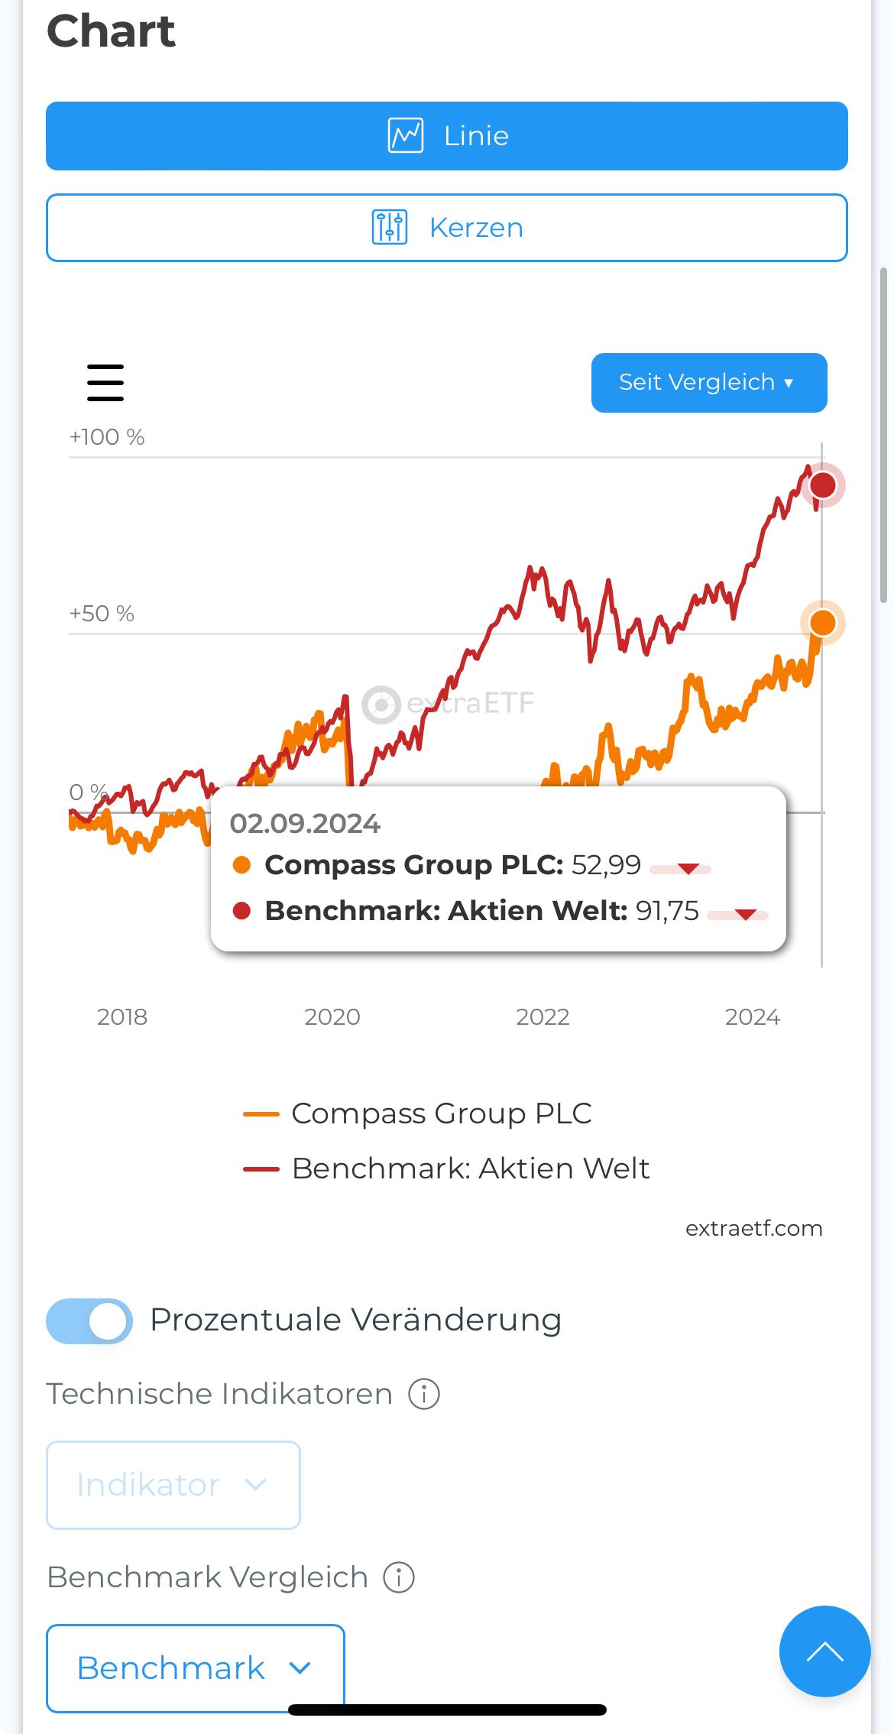The image size is (894, 1734).
Task: Toggle the Prozentuale Veränderung switch
Action: [89, 1321]
